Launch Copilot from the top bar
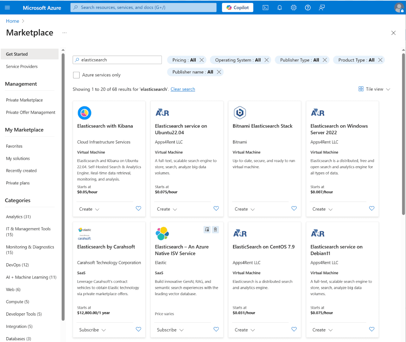 click(237, 7)
